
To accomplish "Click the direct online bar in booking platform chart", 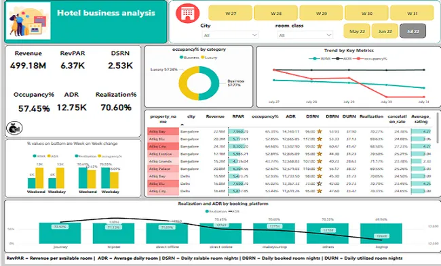I will (x=220, y=233).
